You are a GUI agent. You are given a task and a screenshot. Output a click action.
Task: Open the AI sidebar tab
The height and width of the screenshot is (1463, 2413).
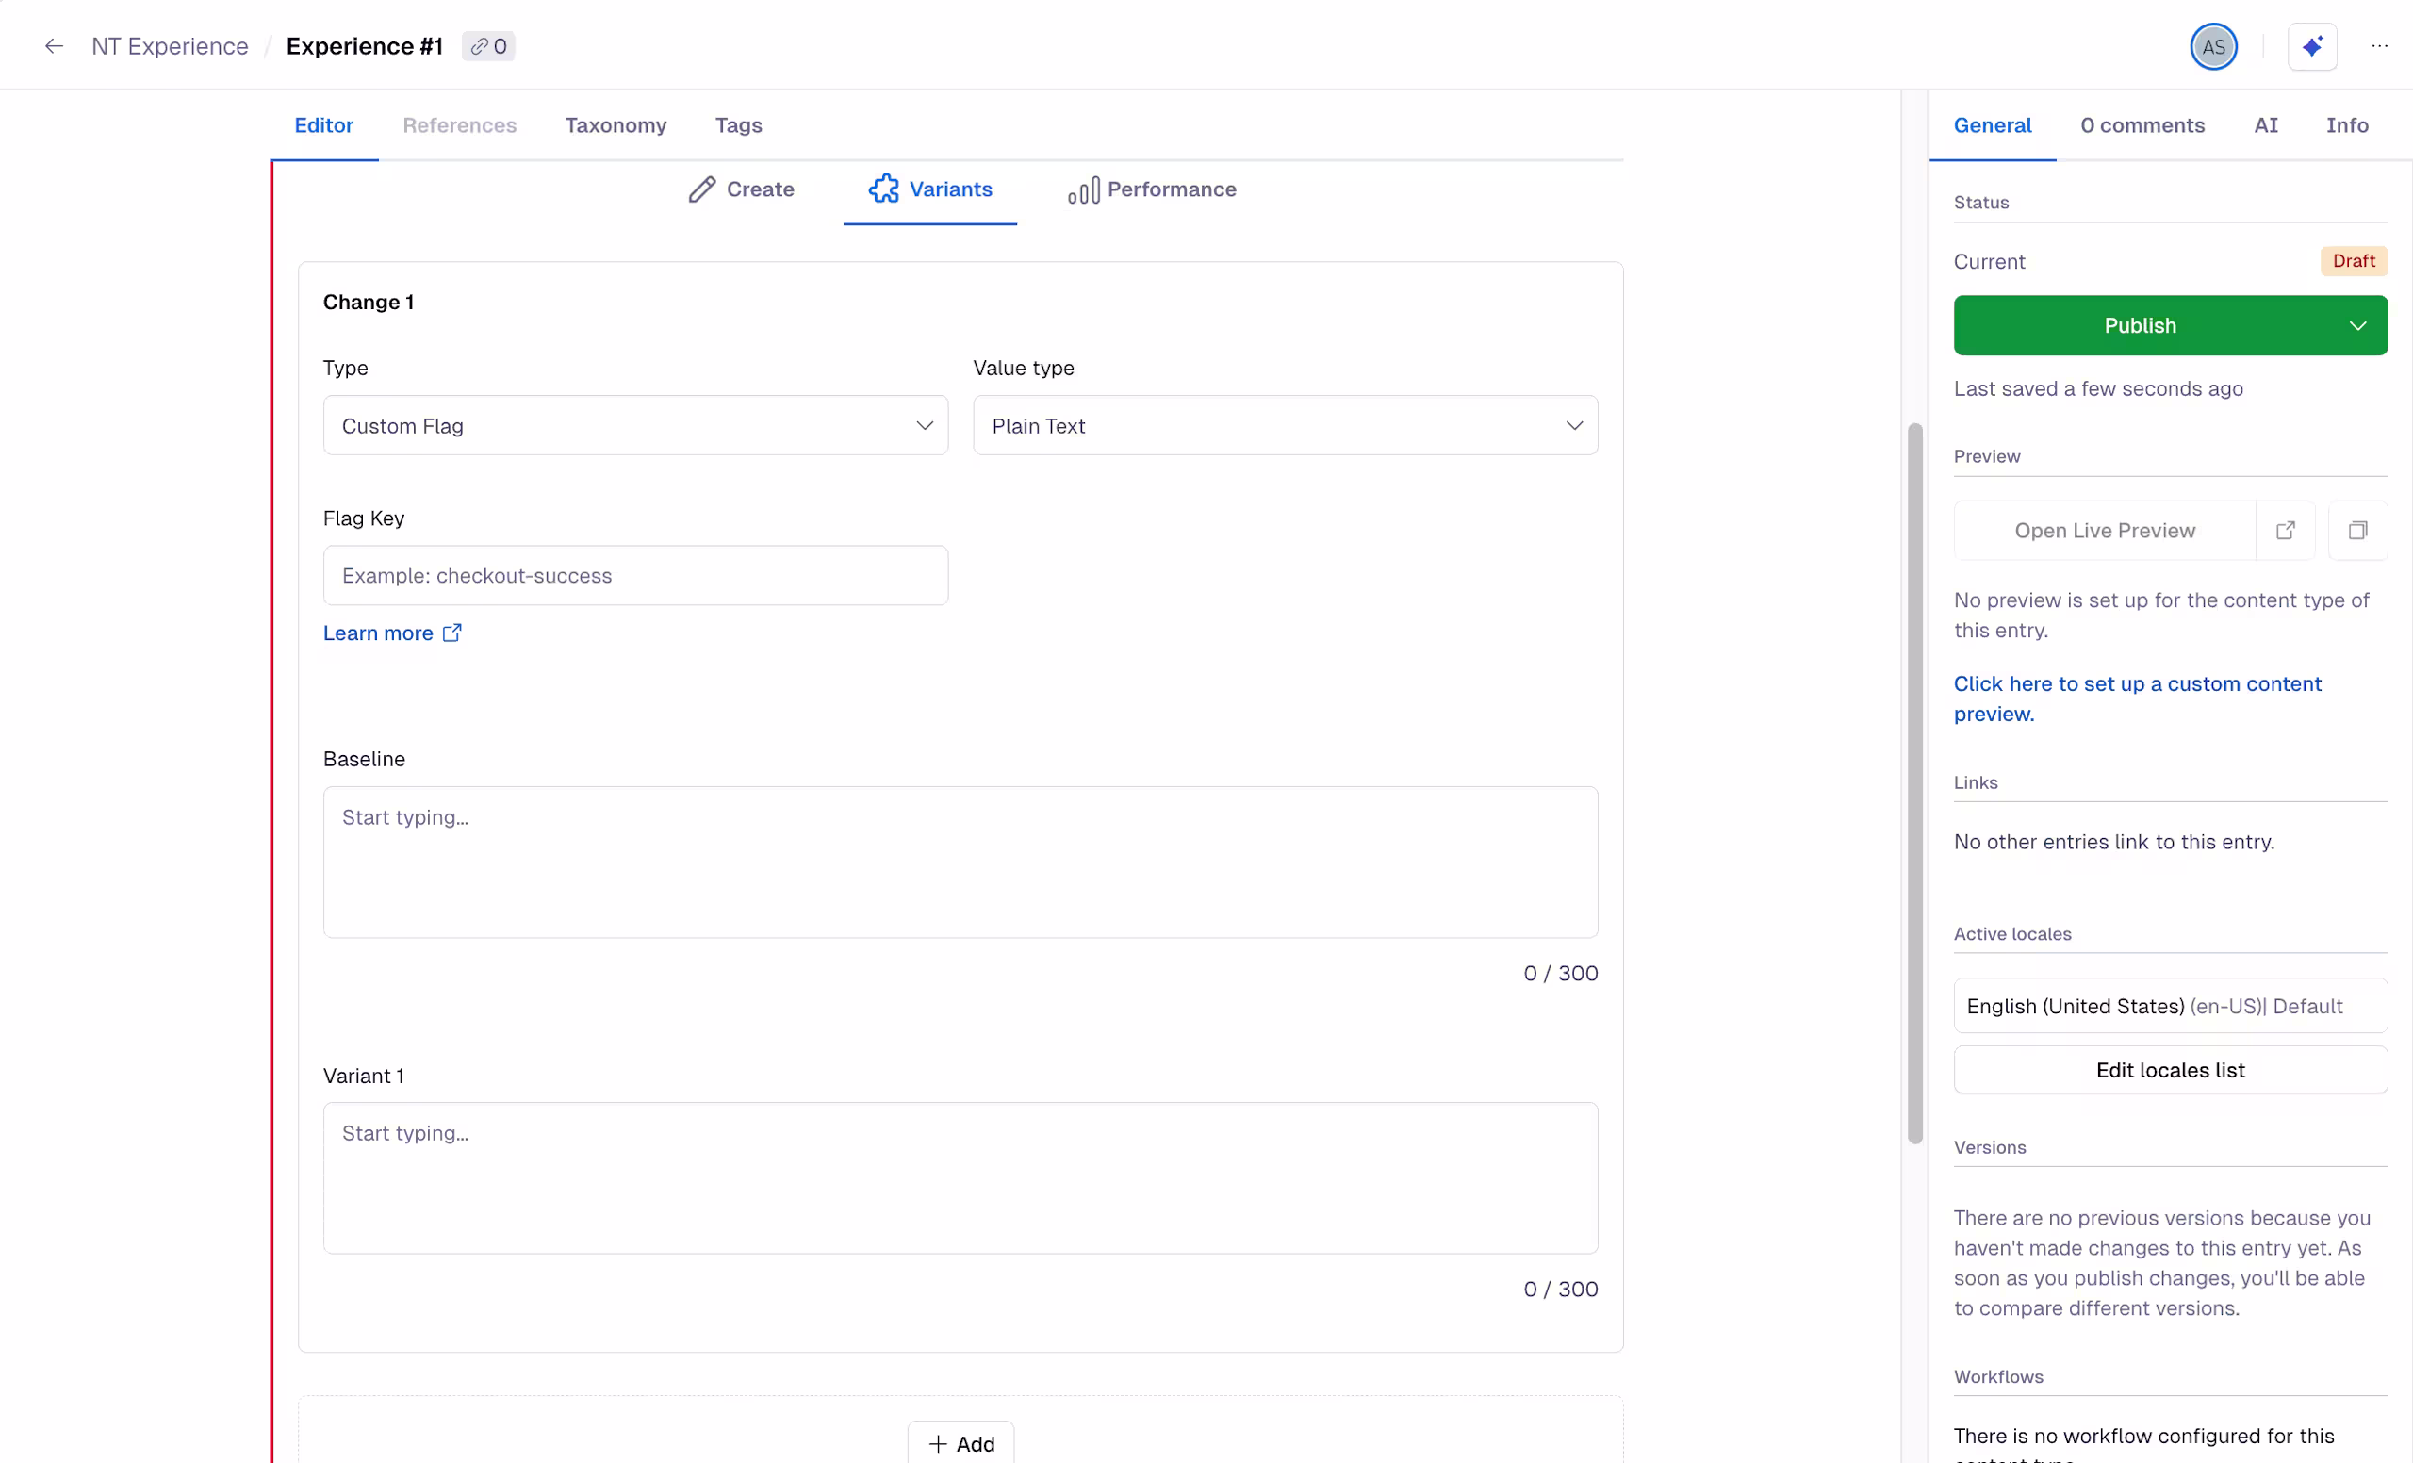2265,125
